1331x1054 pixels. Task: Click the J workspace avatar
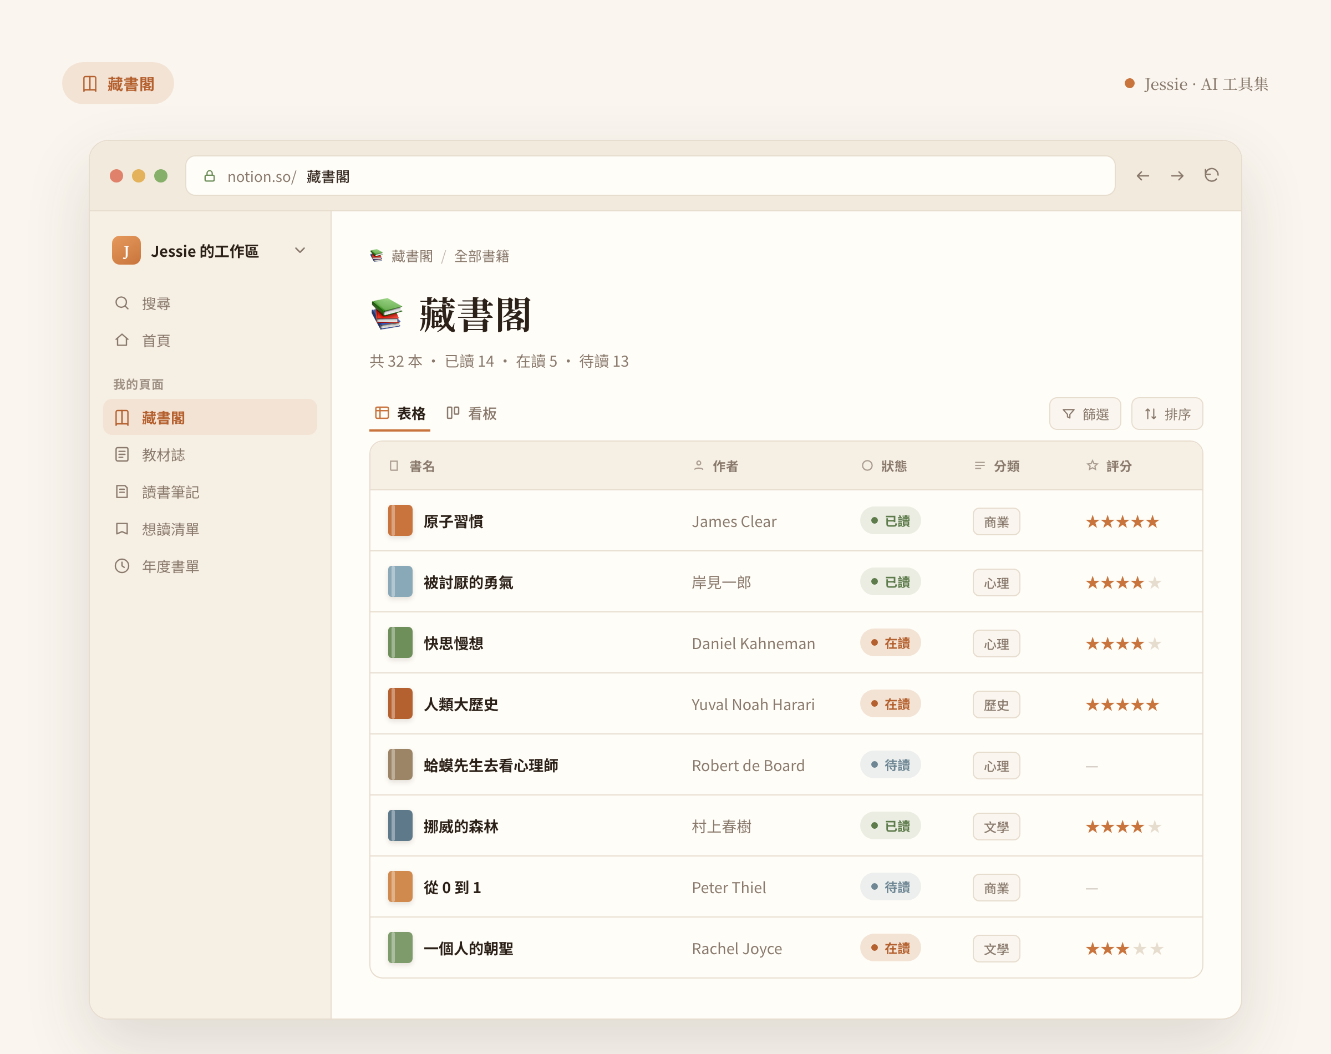126,251
